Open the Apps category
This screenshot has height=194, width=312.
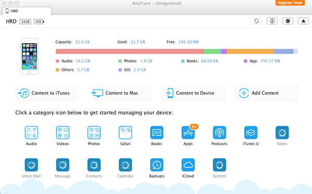[x=188, y=133]
